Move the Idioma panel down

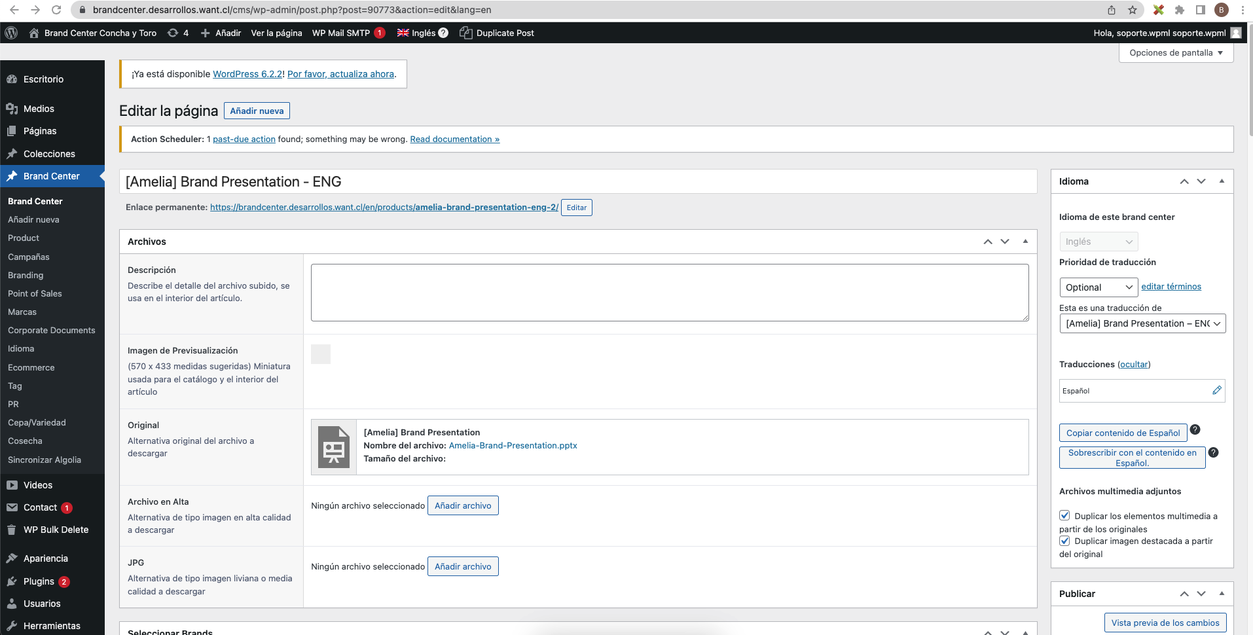click(x=1201, y=181)
